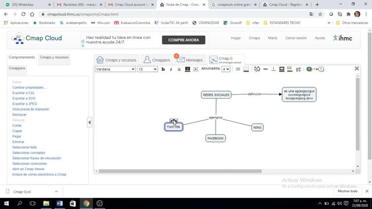Click Exportar a JPEG
The height and width of the screenshot is (209, 372).
click(x=24, y=104)
